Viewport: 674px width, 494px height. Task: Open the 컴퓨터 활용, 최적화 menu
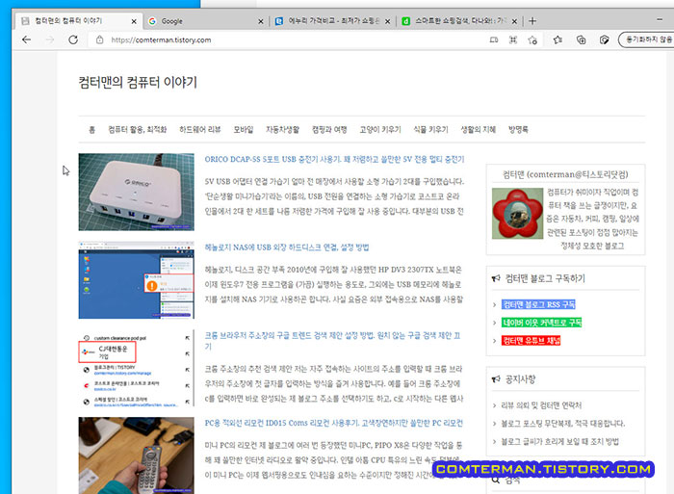[137, 129]
